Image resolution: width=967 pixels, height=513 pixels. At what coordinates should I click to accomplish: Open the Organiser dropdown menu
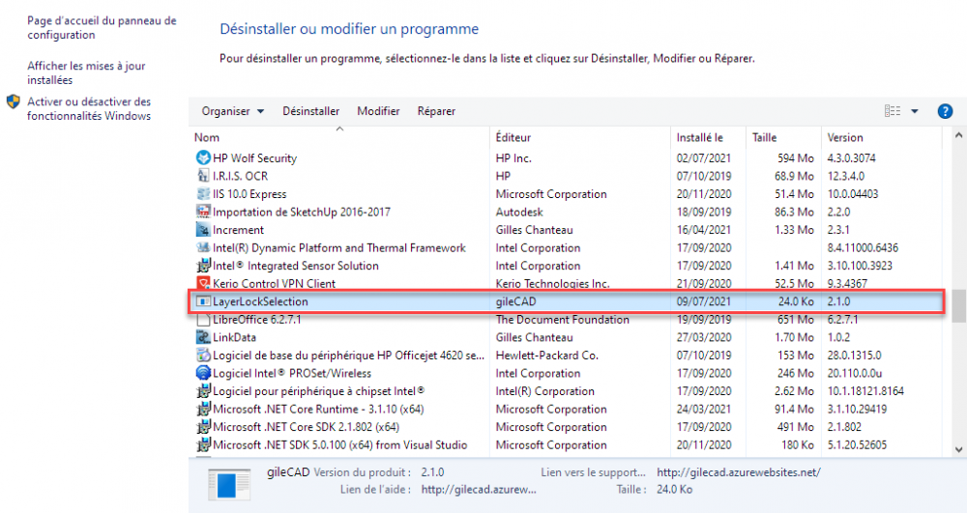(232, 111)
